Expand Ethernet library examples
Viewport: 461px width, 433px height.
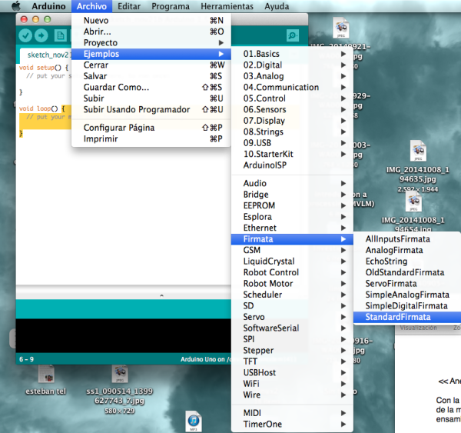tap(292, 228)
